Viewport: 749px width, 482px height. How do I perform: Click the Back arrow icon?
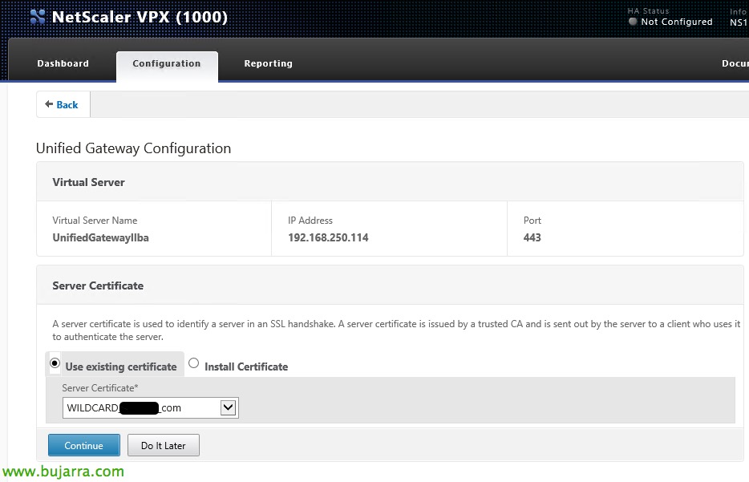[49, 104]
